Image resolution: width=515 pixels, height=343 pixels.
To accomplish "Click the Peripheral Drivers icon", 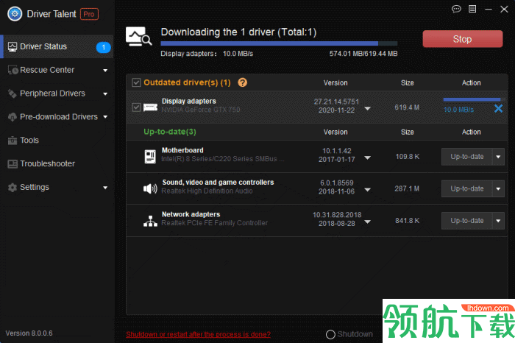I will pyautogui.click(x=13, y=93).
